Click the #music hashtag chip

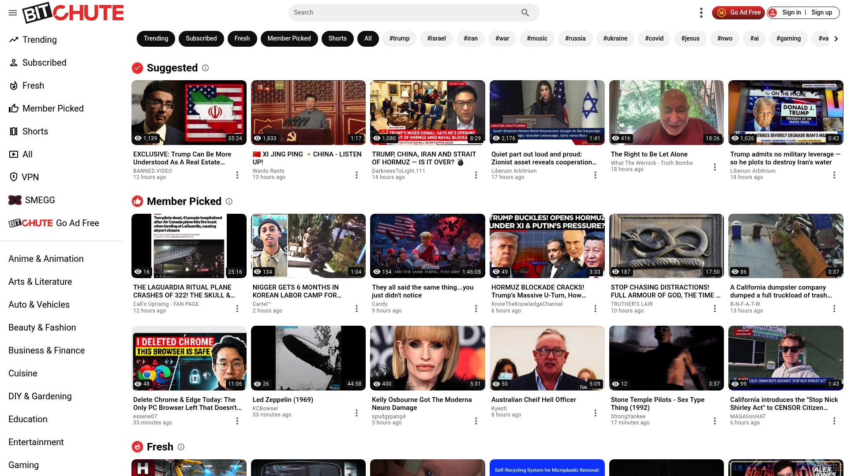(537, 39)
